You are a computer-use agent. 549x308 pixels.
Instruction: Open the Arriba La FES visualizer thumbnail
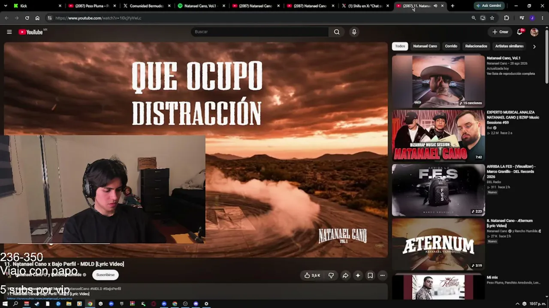coord(438,190)
